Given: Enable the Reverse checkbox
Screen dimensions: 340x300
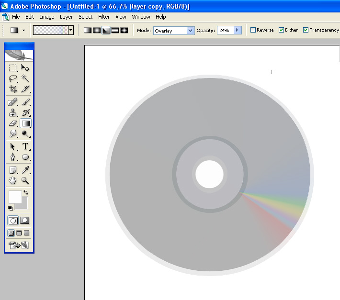Looking at the screenshot, I should pos(253,30).
